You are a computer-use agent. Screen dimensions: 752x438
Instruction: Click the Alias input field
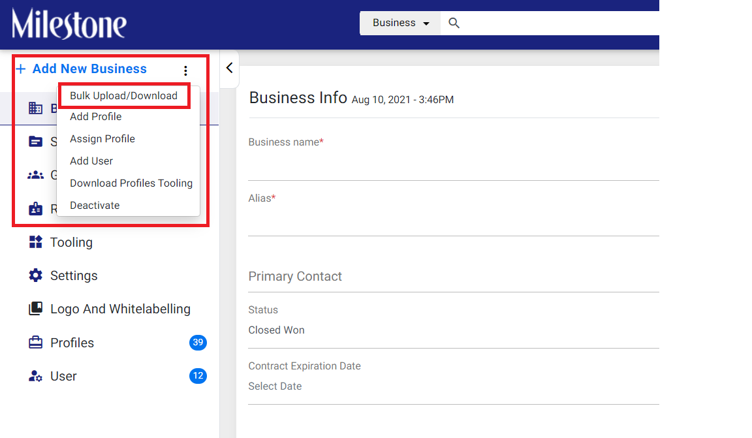(x=454, y=221)
